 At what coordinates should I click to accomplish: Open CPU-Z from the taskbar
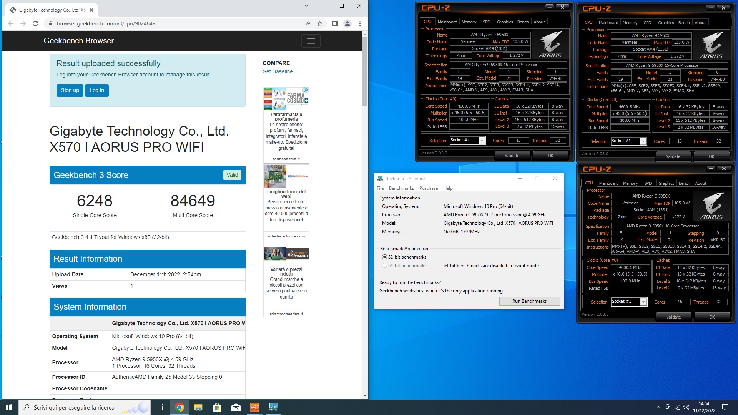coord(254,407)
